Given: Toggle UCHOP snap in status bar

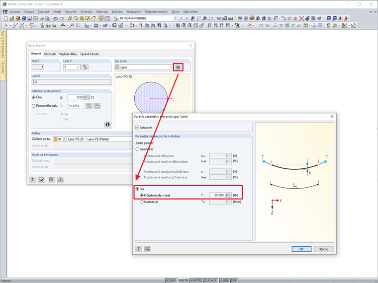Looking at the screenshot, I should click(171, 281).
